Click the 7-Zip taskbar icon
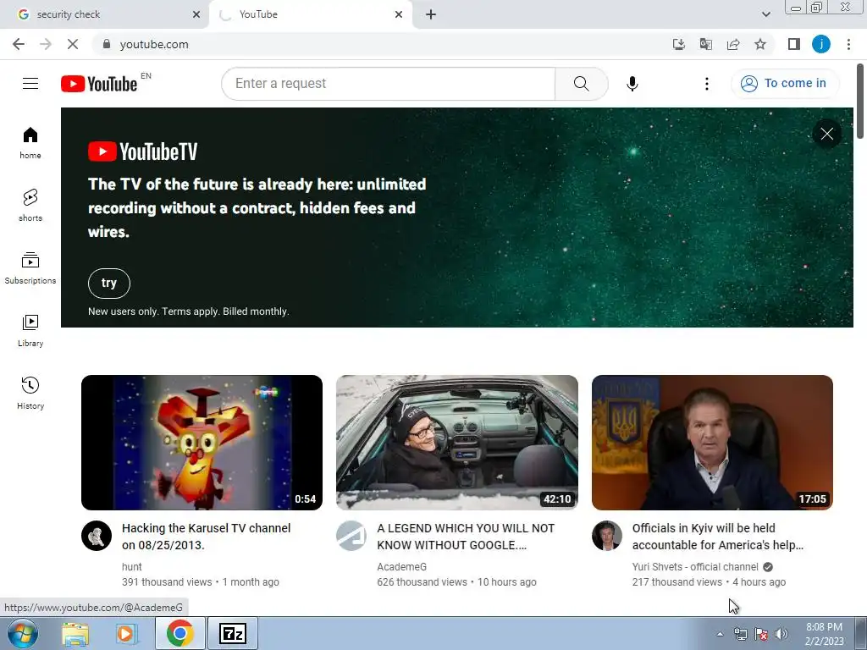This screenshot has width=867, height=650. coord(232,633)
